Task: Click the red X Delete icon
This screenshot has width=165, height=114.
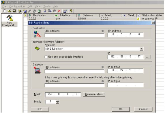Action: [59, 11]
